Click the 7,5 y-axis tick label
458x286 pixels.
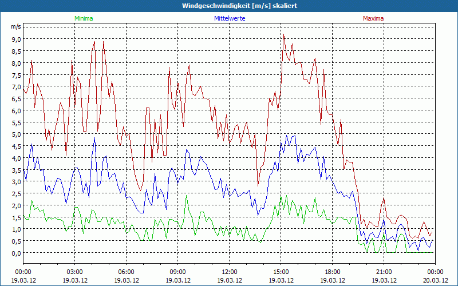click(x=15, y=75)
